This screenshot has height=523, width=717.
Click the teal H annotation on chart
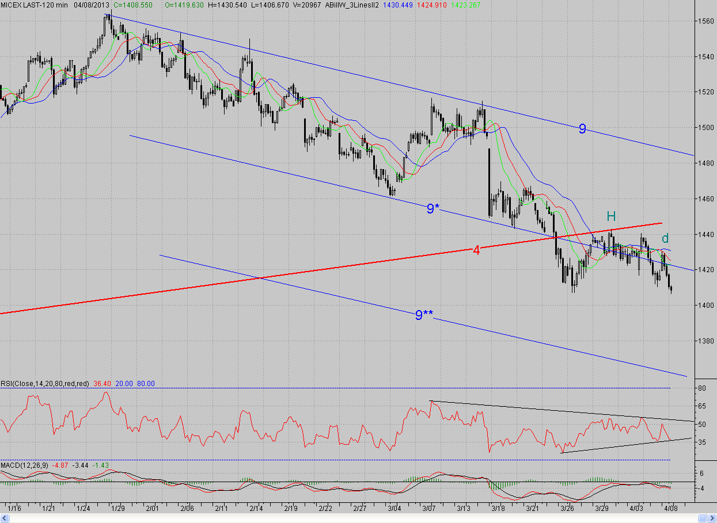(x=611, y=216)
